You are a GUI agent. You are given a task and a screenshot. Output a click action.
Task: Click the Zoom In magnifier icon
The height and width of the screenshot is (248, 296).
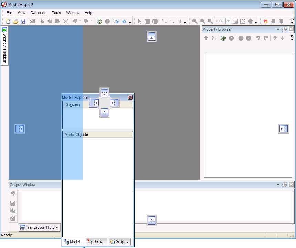click(x=194, y=21)
